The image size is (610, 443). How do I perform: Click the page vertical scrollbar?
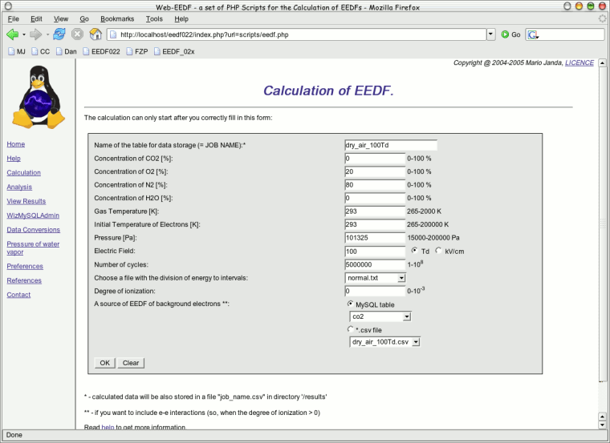pos(603,240)
